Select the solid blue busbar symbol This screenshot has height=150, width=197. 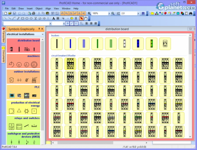tap(70, 44)
